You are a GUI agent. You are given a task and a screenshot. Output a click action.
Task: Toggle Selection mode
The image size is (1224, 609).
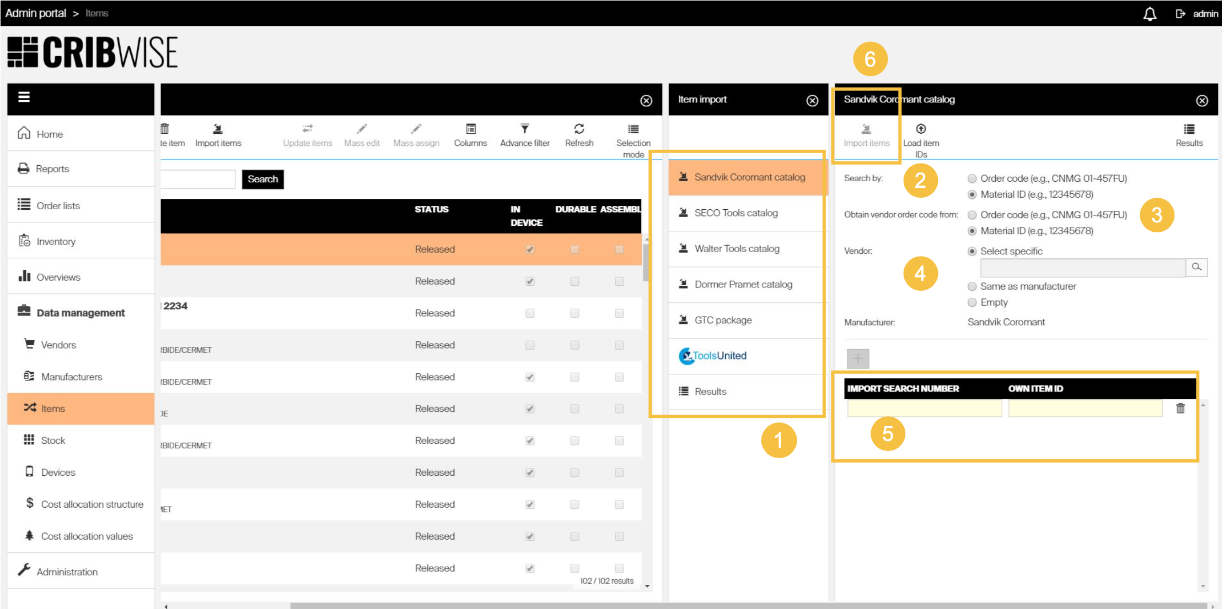634,140
